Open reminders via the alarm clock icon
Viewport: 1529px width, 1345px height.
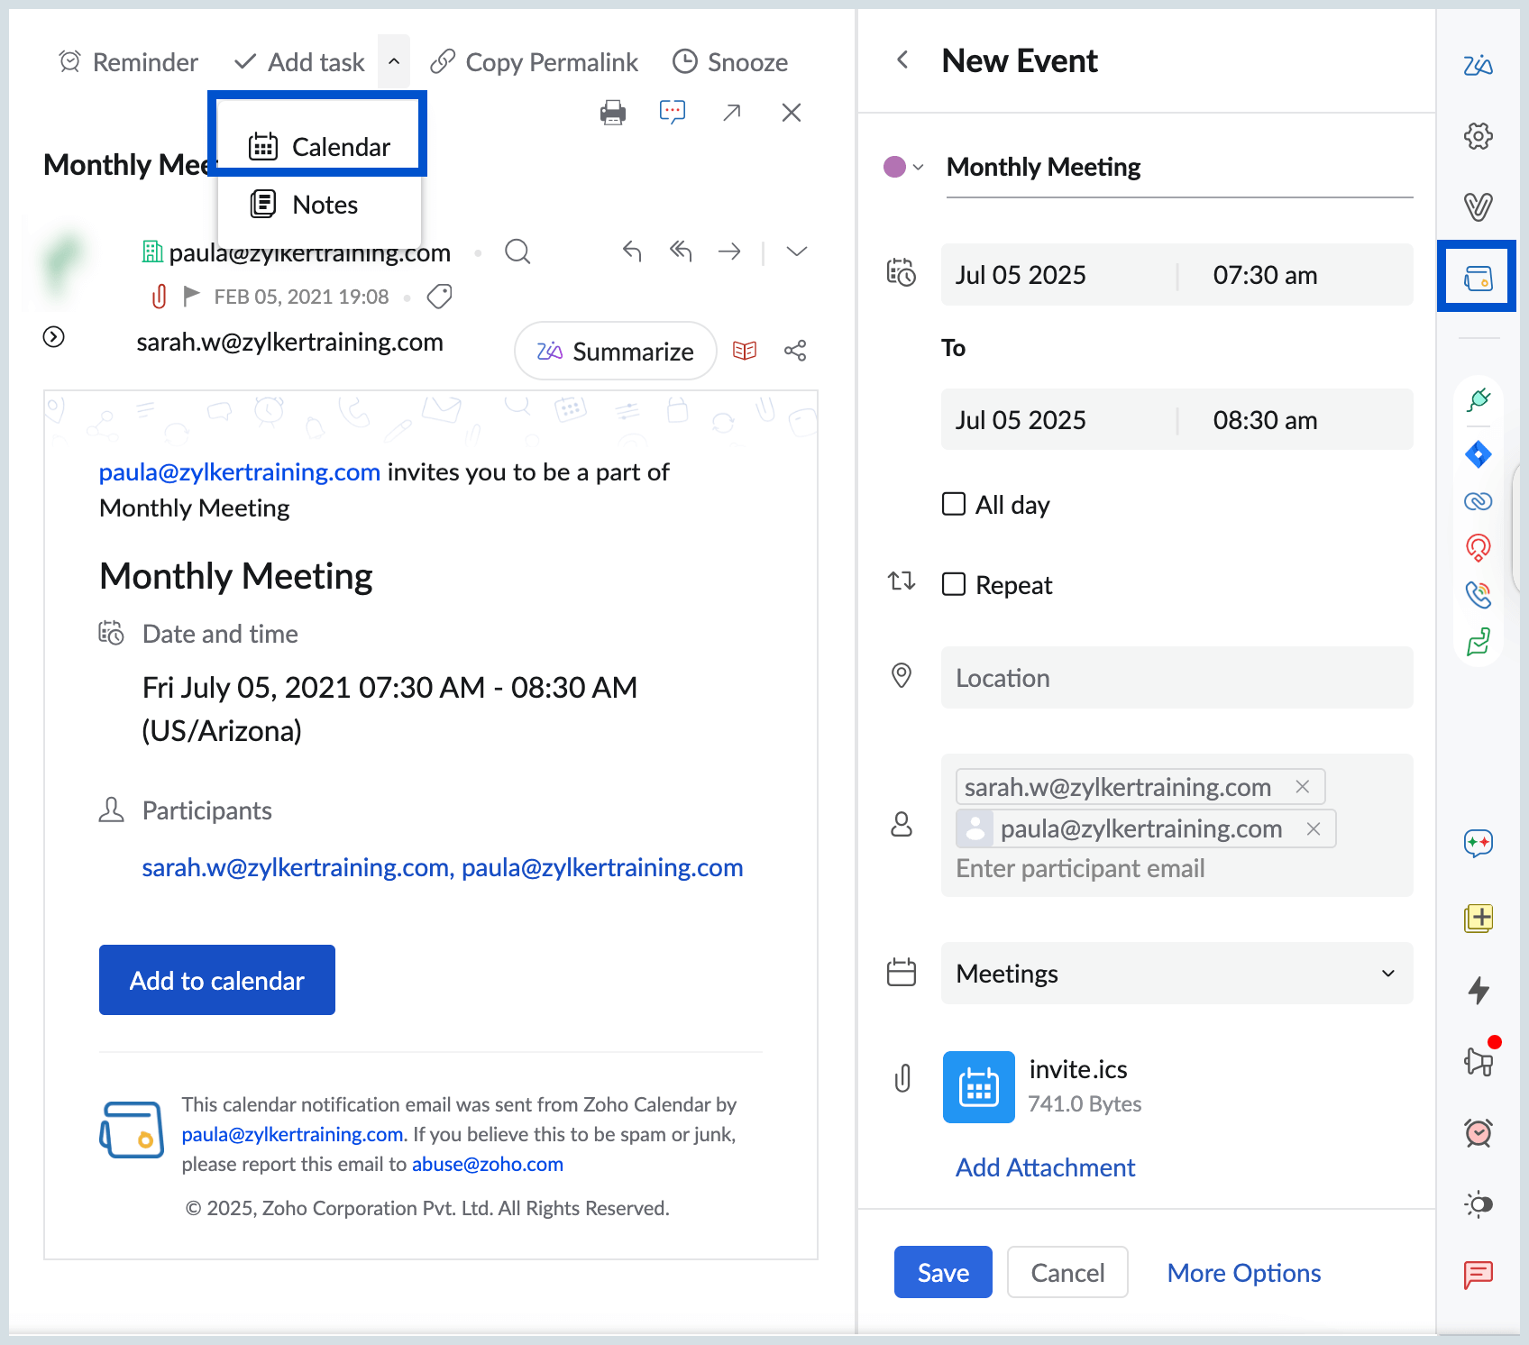1479,1133
